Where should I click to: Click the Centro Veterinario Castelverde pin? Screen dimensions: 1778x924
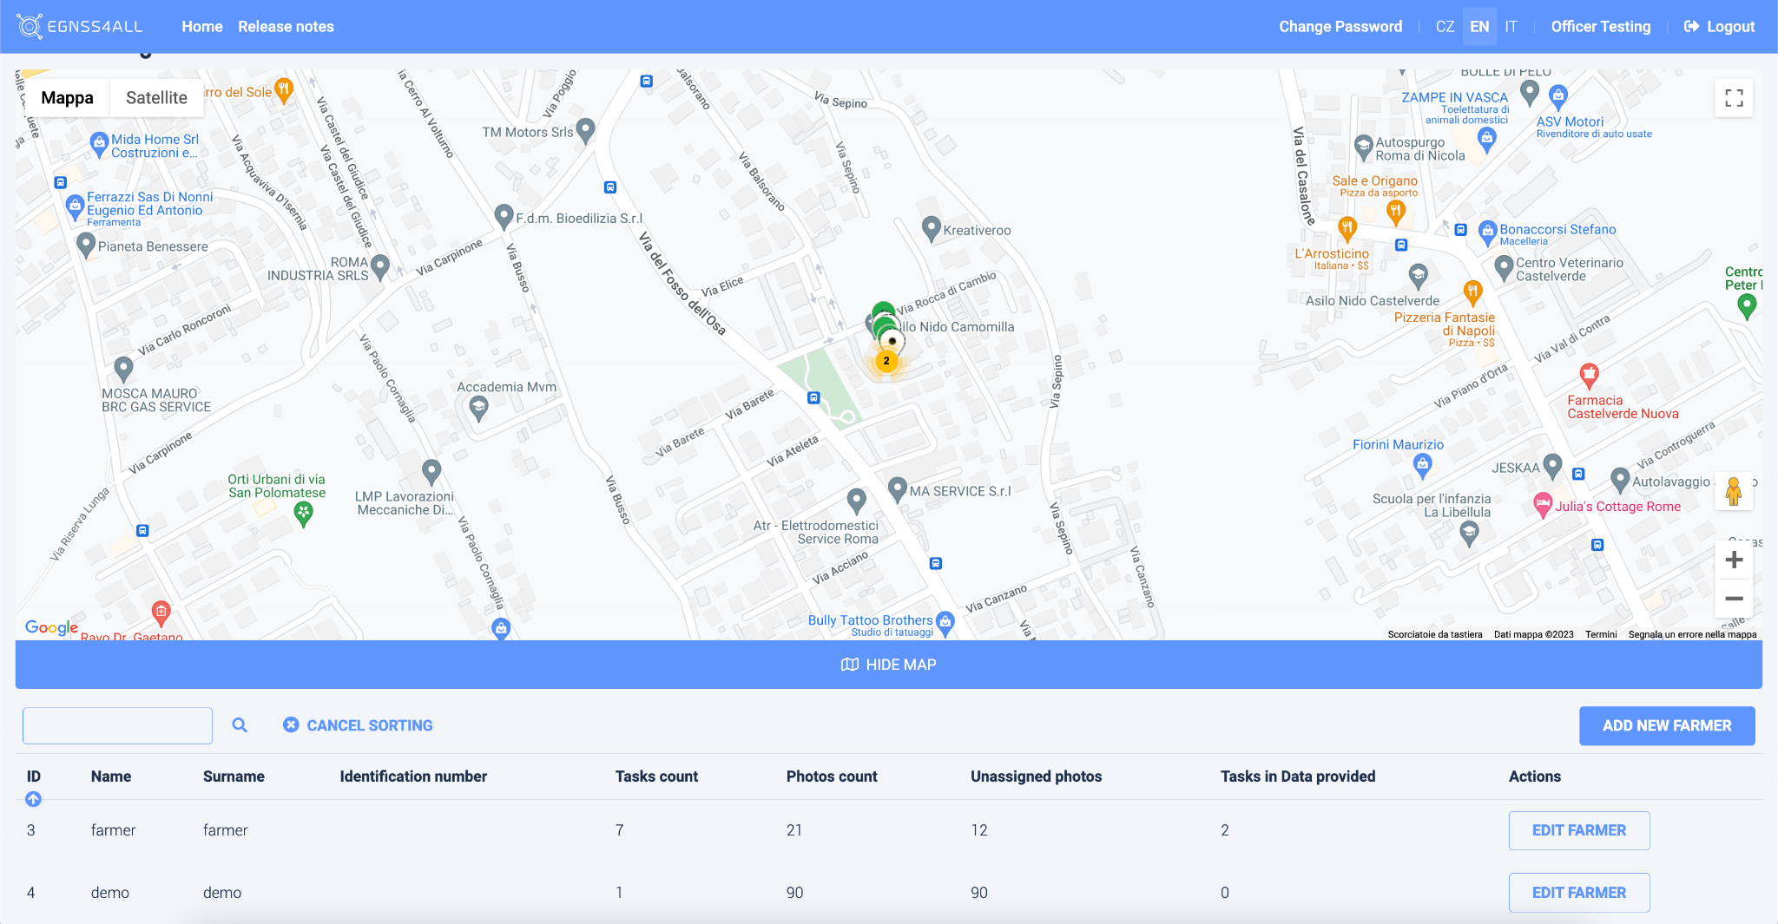click(1504, 267)
